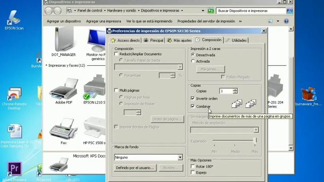Check Imprimir Bordes de Página option

point(116,127)
